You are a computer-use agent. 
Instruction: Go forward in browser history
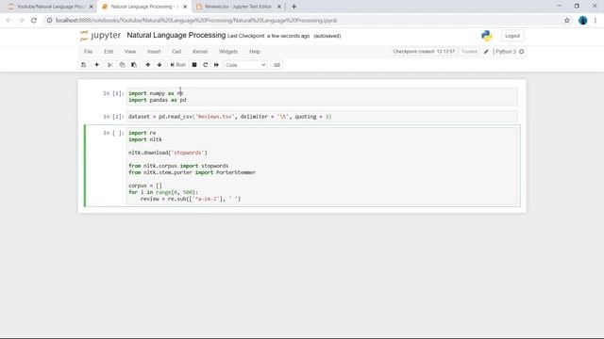[21, 21]
